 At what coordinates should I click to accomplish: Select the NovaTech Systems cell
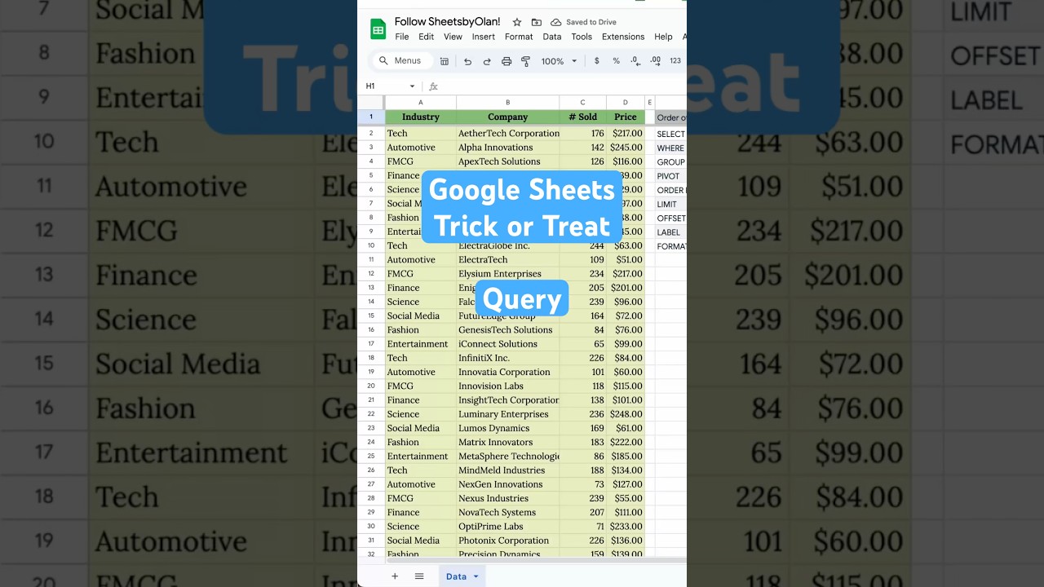point(507,513)
